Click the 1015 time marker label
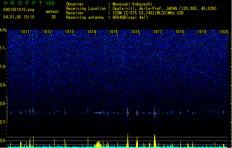232x148 pixels. (x=113, y=31)
